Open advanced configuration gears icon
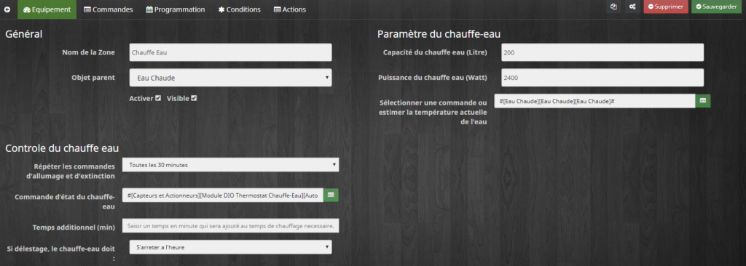This screenshot has height=266, width=746. pyautogui.click(x=632, y=7)
